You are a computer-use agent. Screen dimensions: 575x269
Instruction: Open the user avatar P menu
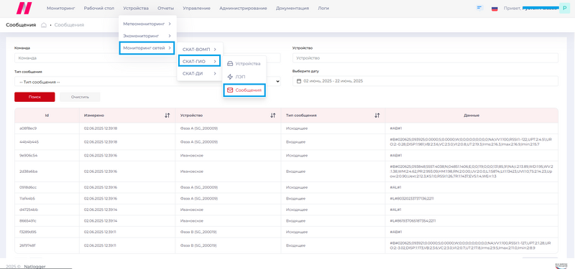tap(564, 8)
